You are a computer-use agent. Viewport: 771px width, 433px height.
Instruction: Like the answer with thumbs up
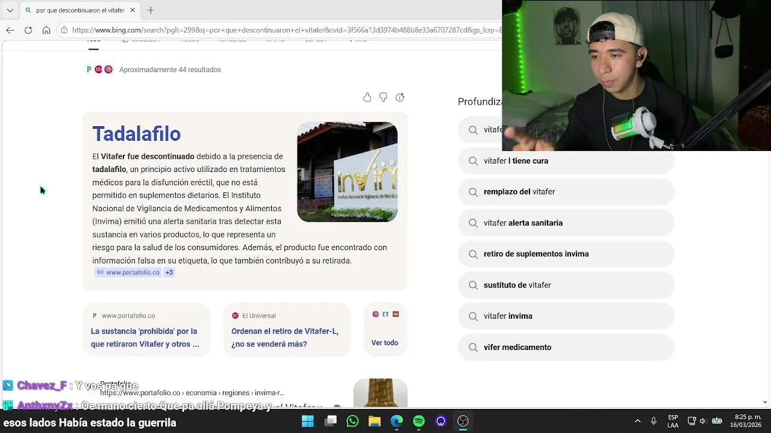click(x=367, y=97)
